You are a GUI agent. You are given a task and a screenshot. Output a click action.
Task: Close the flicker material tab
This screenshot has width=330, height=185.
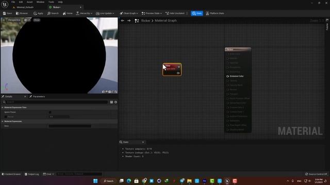coord(80,7)
